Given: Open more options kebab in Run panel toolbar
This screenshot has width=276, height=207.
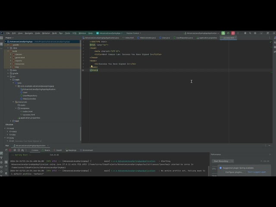Looking at the screenshot, I should coord(26,150).
